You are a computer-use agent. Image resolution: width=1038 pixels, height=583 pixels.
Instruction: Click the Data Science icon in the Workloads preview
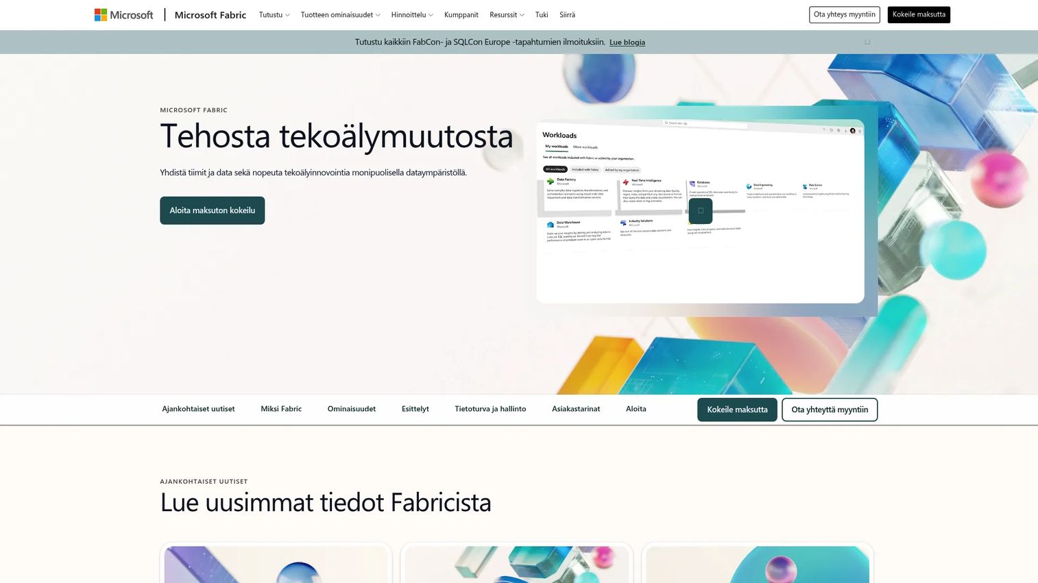pos(805,186)
